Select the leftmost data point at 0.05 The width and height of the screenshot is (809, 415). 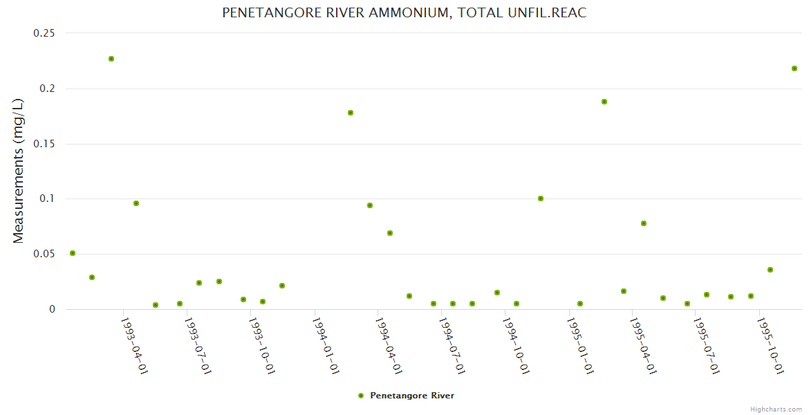[x=73, y=253]
